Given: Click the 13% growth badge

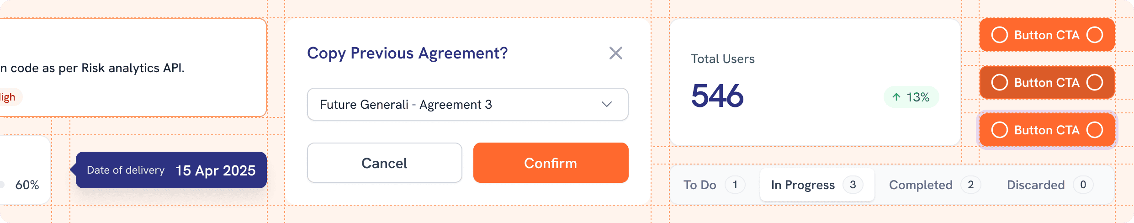Looking at the screenshot, I should (911, 97).
